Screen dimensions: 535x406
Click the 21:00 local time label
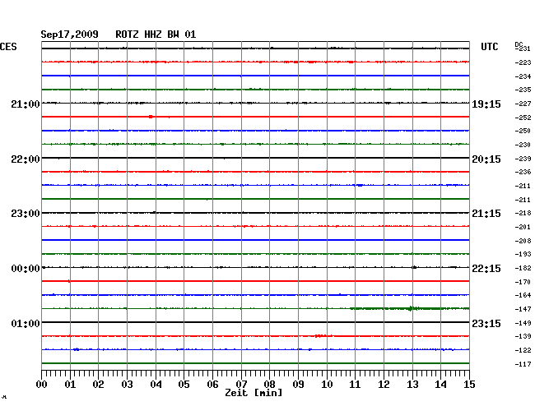point(26,104)
